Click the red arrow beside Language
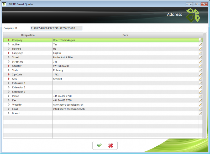The width and height of the screenshot is (210, 154). coord(9,53)
